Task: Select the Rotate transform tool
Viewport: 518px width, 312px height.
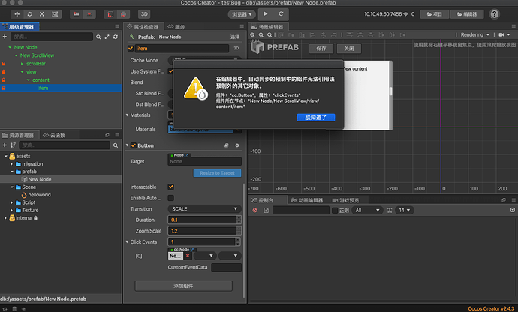Action: point(29,14)
